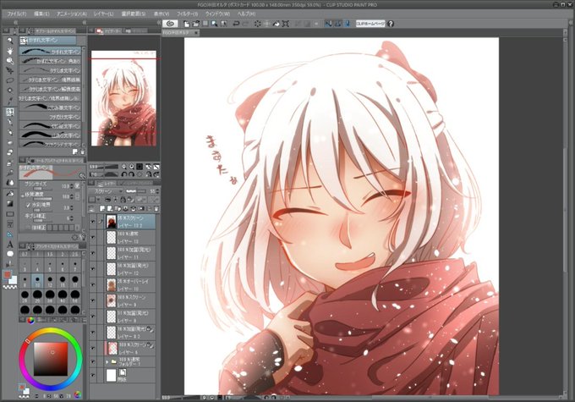Hide the paper layer using its eye icon

[x=92, y=375]
